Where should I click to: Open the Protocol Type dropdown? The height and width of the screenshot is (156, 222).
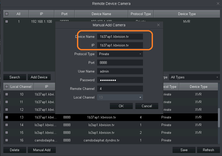pyautogui.click(x=120, y=54)
